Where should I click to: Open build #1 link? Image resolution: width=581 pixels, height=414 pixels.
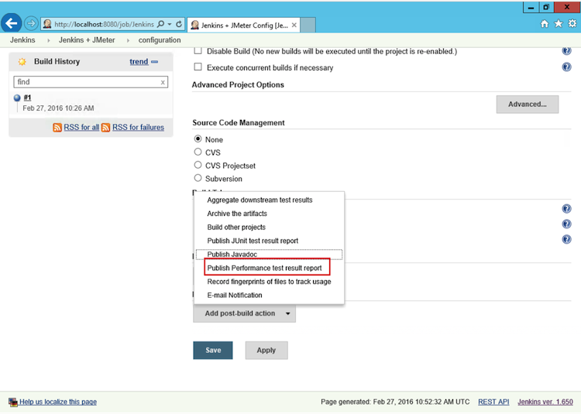[x=27, y=98]
